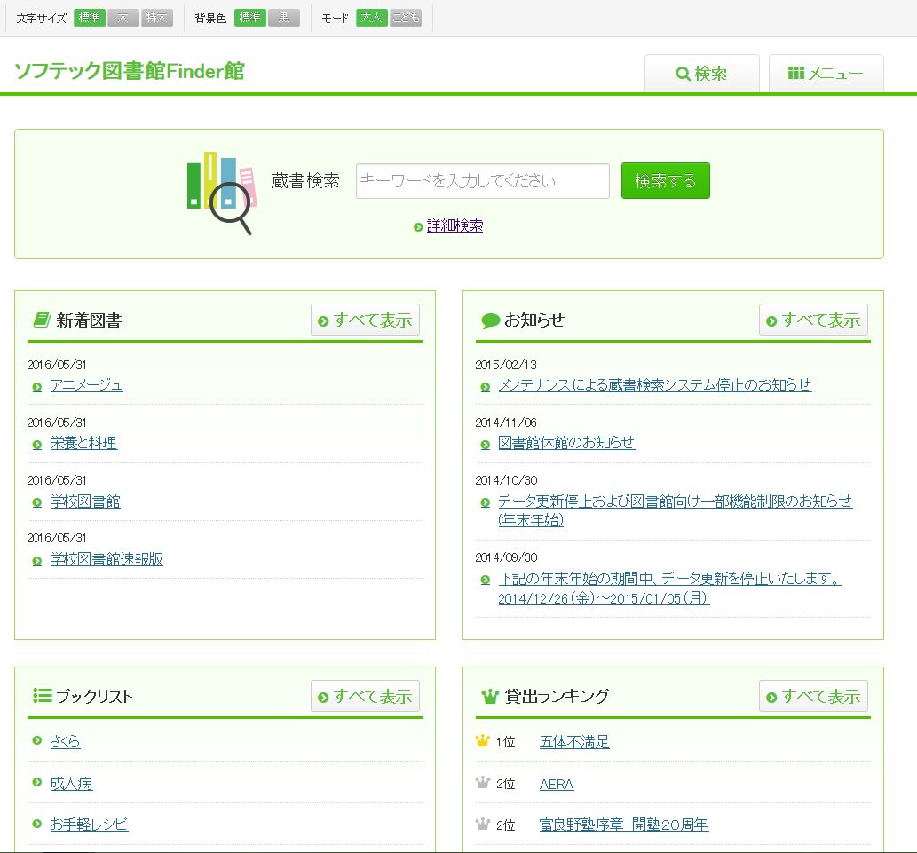Expand お知らせ list with すべて表示

click(813, 320)
